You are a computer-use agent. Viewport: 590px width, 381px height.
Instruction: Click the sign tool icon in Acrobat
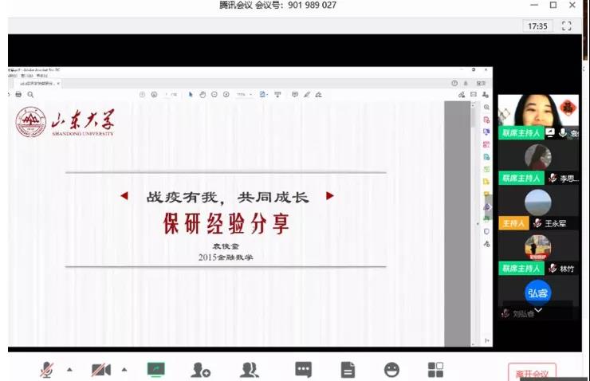coord(319,95)
